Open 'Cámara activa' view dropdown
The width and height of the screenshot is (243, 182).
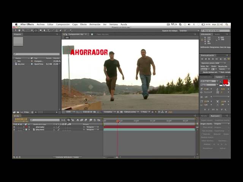click(x=131, y=112)
